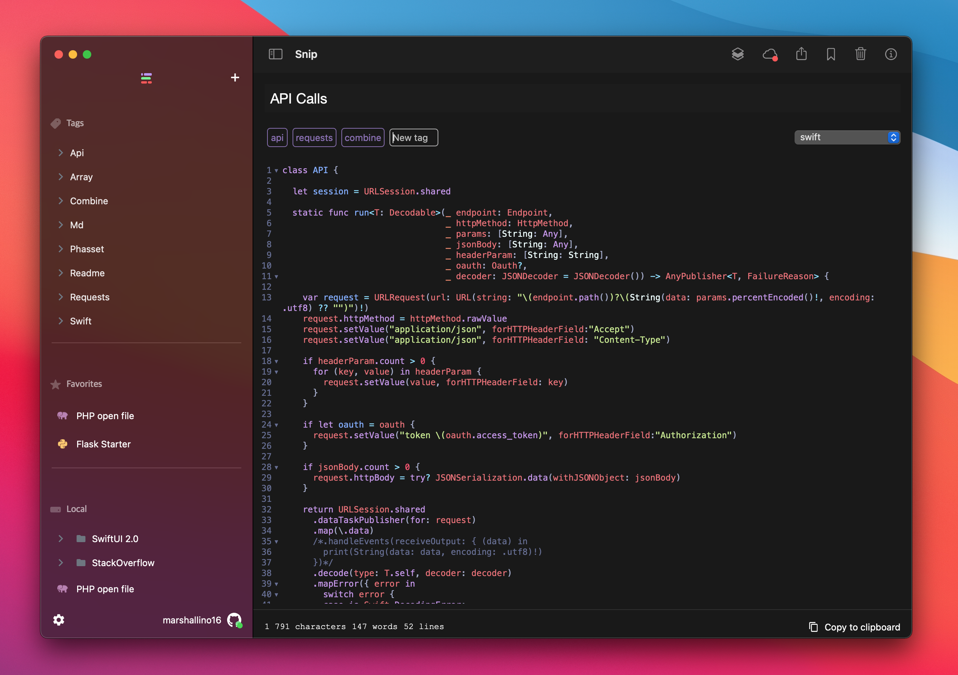
Task: Click the Tags label icon
Action: [56, 123]
